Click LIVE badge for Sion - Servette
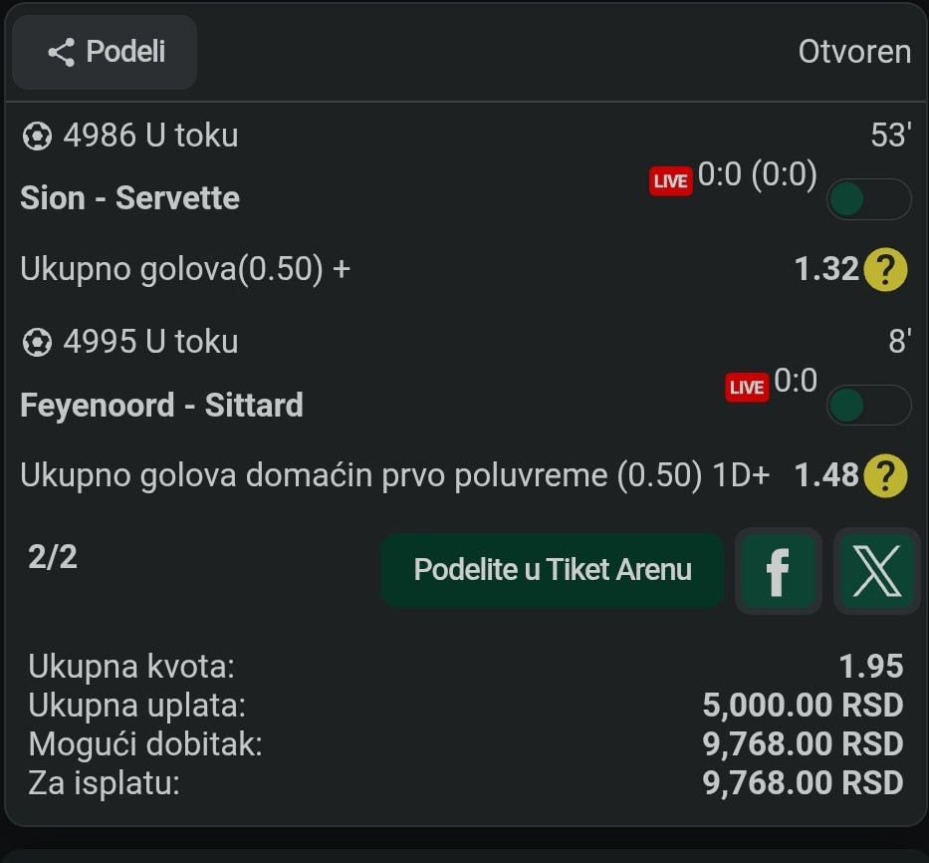The image size is (929, 863). point(671,181)
